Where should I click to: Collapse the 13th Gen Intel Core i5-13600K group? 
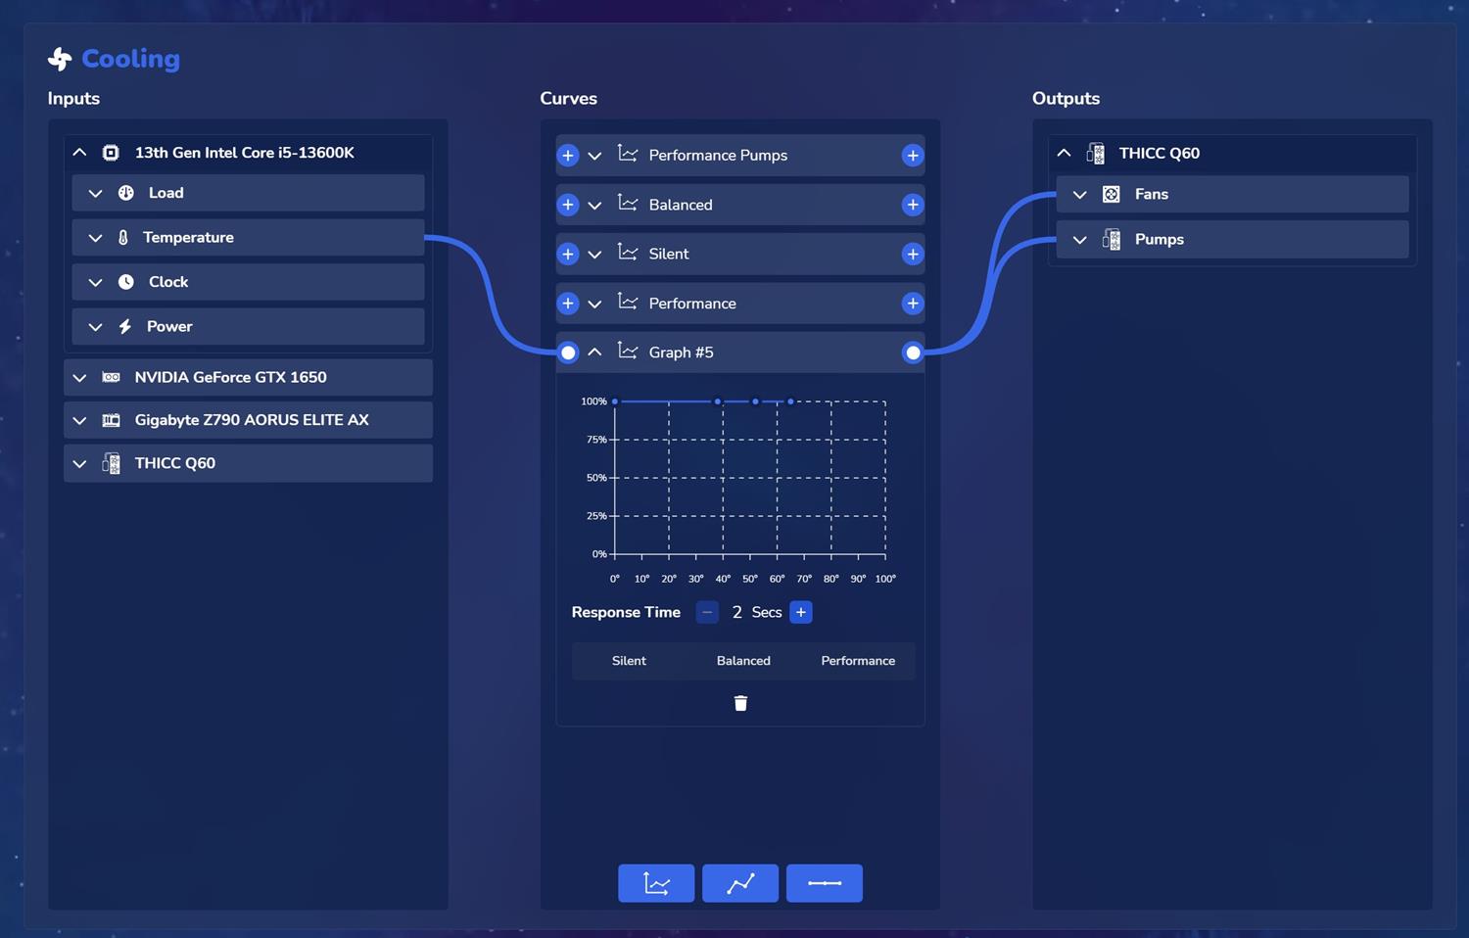coord(80,153)
